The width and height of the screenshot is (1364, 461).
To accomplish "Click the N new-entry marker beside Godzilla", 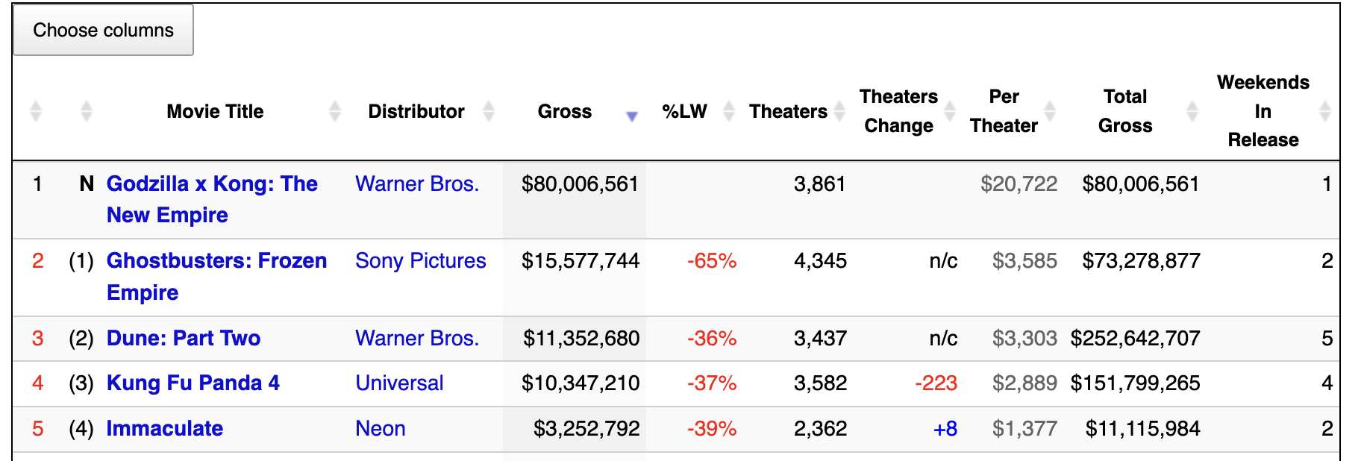I will [x=87, y=184].
